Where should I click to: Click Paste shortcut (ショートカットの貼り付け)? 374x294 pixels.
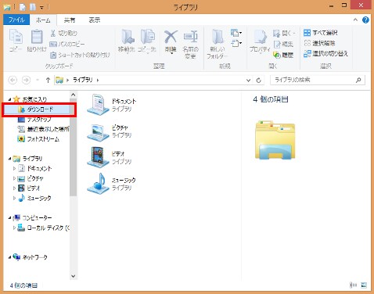coord(80,55)
